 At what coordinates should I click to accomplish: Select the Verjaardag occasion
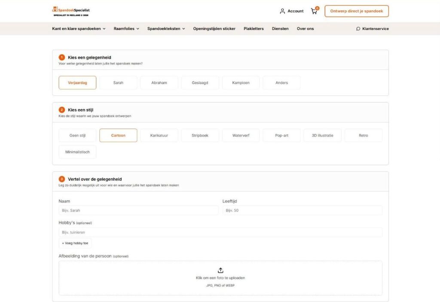pyautogui.click(x=77, y=83)
